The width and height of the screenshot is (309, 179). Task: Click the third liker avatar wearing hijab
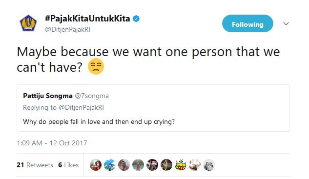[124, 165]
